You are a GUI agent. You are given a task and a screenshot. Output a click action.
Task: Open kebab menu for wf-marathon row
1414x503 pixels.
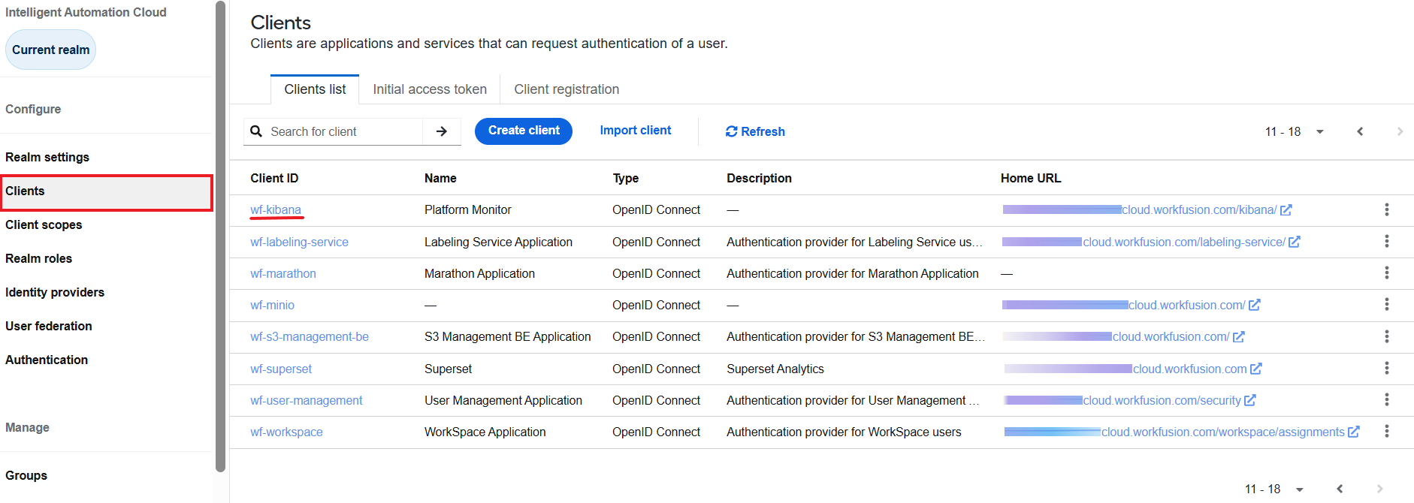point(1386,273)
